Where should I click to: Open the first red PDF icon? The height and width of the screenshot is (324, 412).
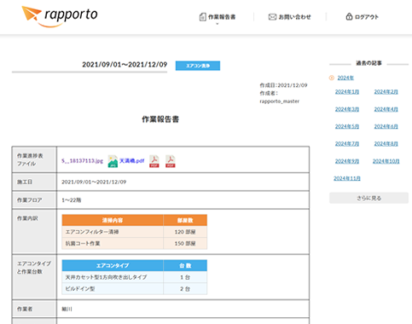(x=154, y=161)
